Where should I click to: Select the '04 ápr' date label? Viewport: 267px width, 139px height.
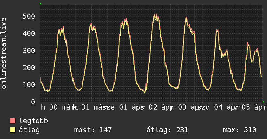pyautogui.click(x=224, y=107)
